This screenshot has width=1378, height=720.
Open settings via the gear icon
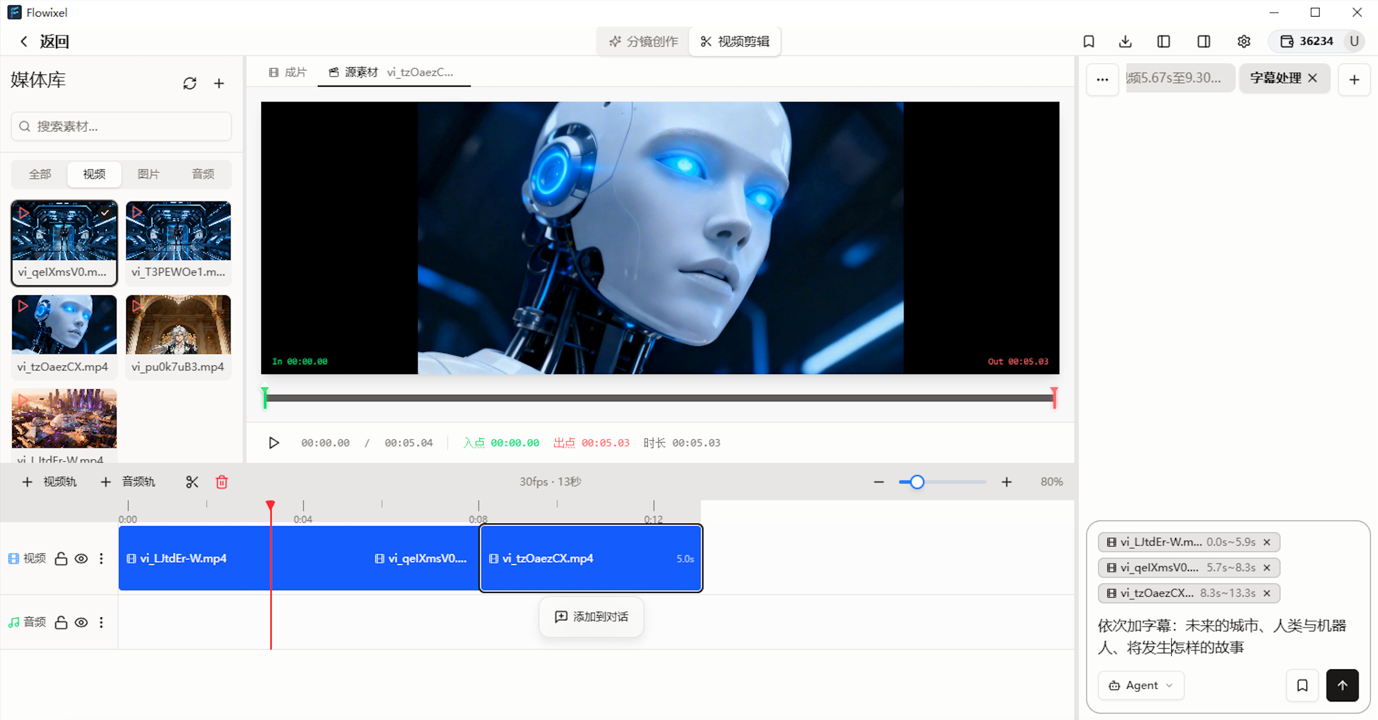pyautogui.click(x=1244, y=41)
